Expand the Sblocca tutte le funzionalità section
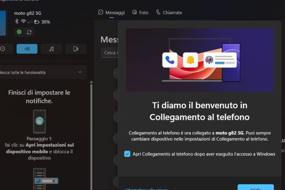The height and width of the screenshot is (190, 285). coord(43,72)
